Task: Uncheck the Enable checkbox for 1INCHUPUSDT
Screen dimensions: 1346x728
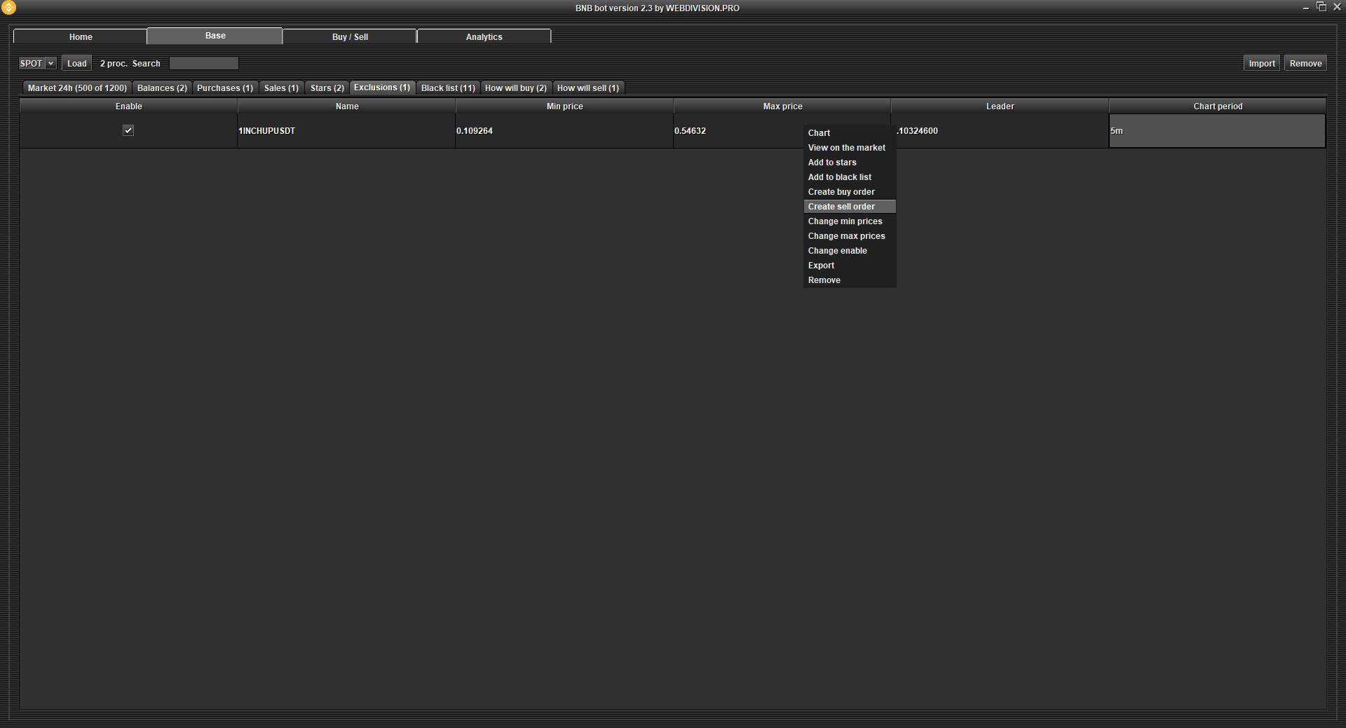Action: point(128,130)
